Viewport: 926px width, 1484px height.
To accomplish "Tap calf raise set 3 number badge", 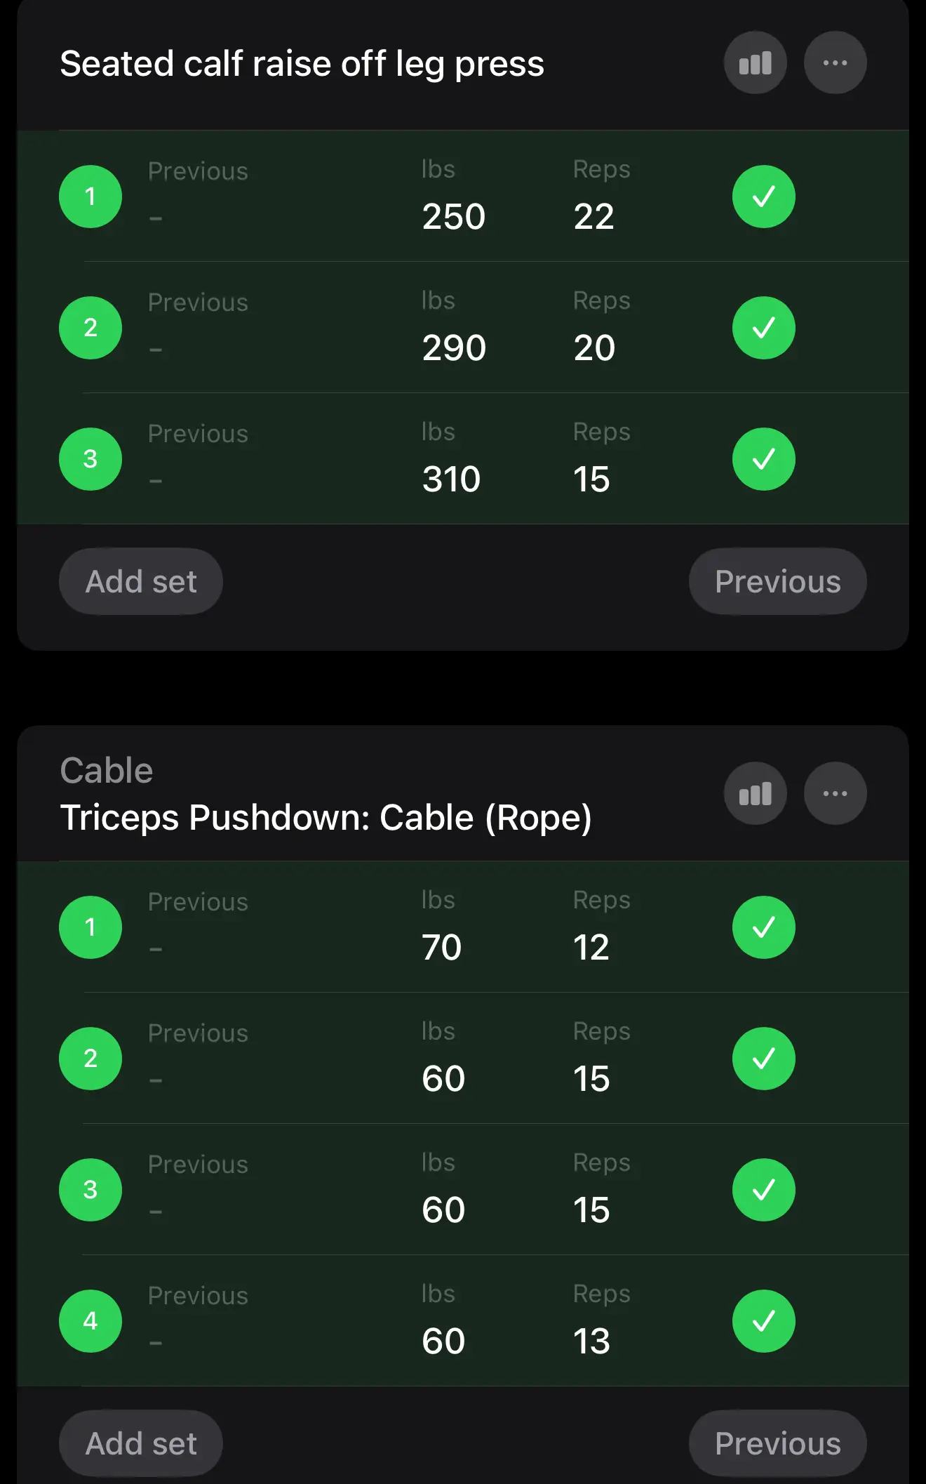I will point(90,459).
